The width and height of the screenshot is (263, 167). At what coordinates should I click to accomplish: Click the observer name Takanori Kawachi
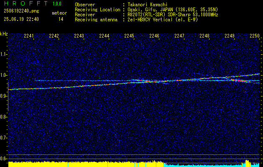pyautogui.click(x=148, y=5)
